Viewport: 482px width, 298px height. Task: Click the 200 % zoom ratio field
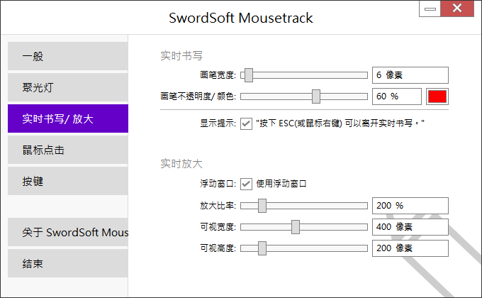coord(410,206)
